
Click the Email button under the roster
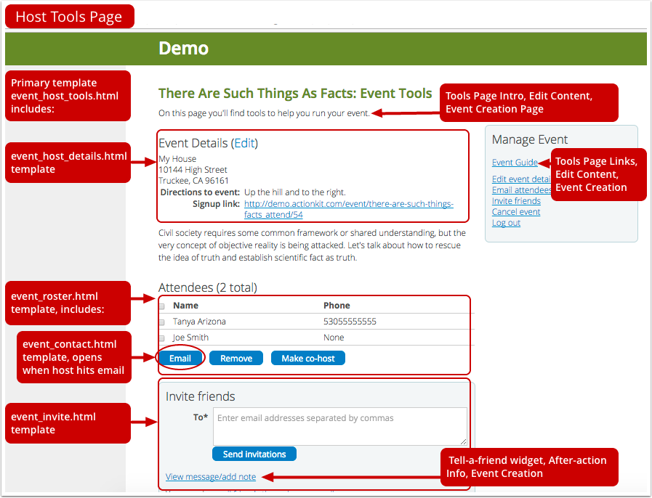pyautogui.click(x=180, y=357)
